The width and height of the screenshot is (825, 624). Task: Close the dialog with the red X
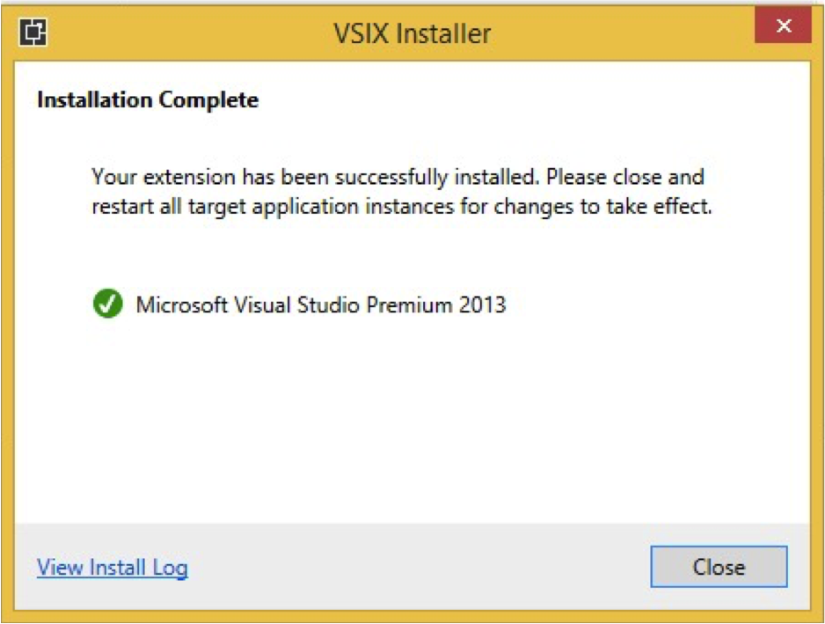tap(783, 26)
